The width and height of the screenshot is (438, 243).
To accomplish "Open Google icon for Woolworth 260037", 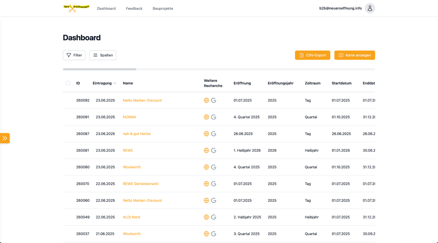I will 214,234.
